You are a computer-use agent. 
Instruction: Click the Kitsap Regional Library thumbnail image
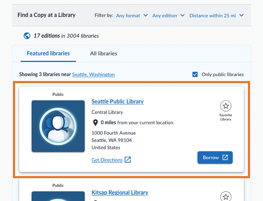(58, 196)
